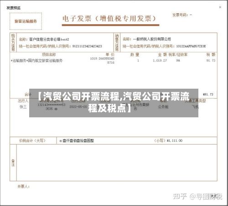
Task: Click the 出行人 label
Action: tap(23, 100)
